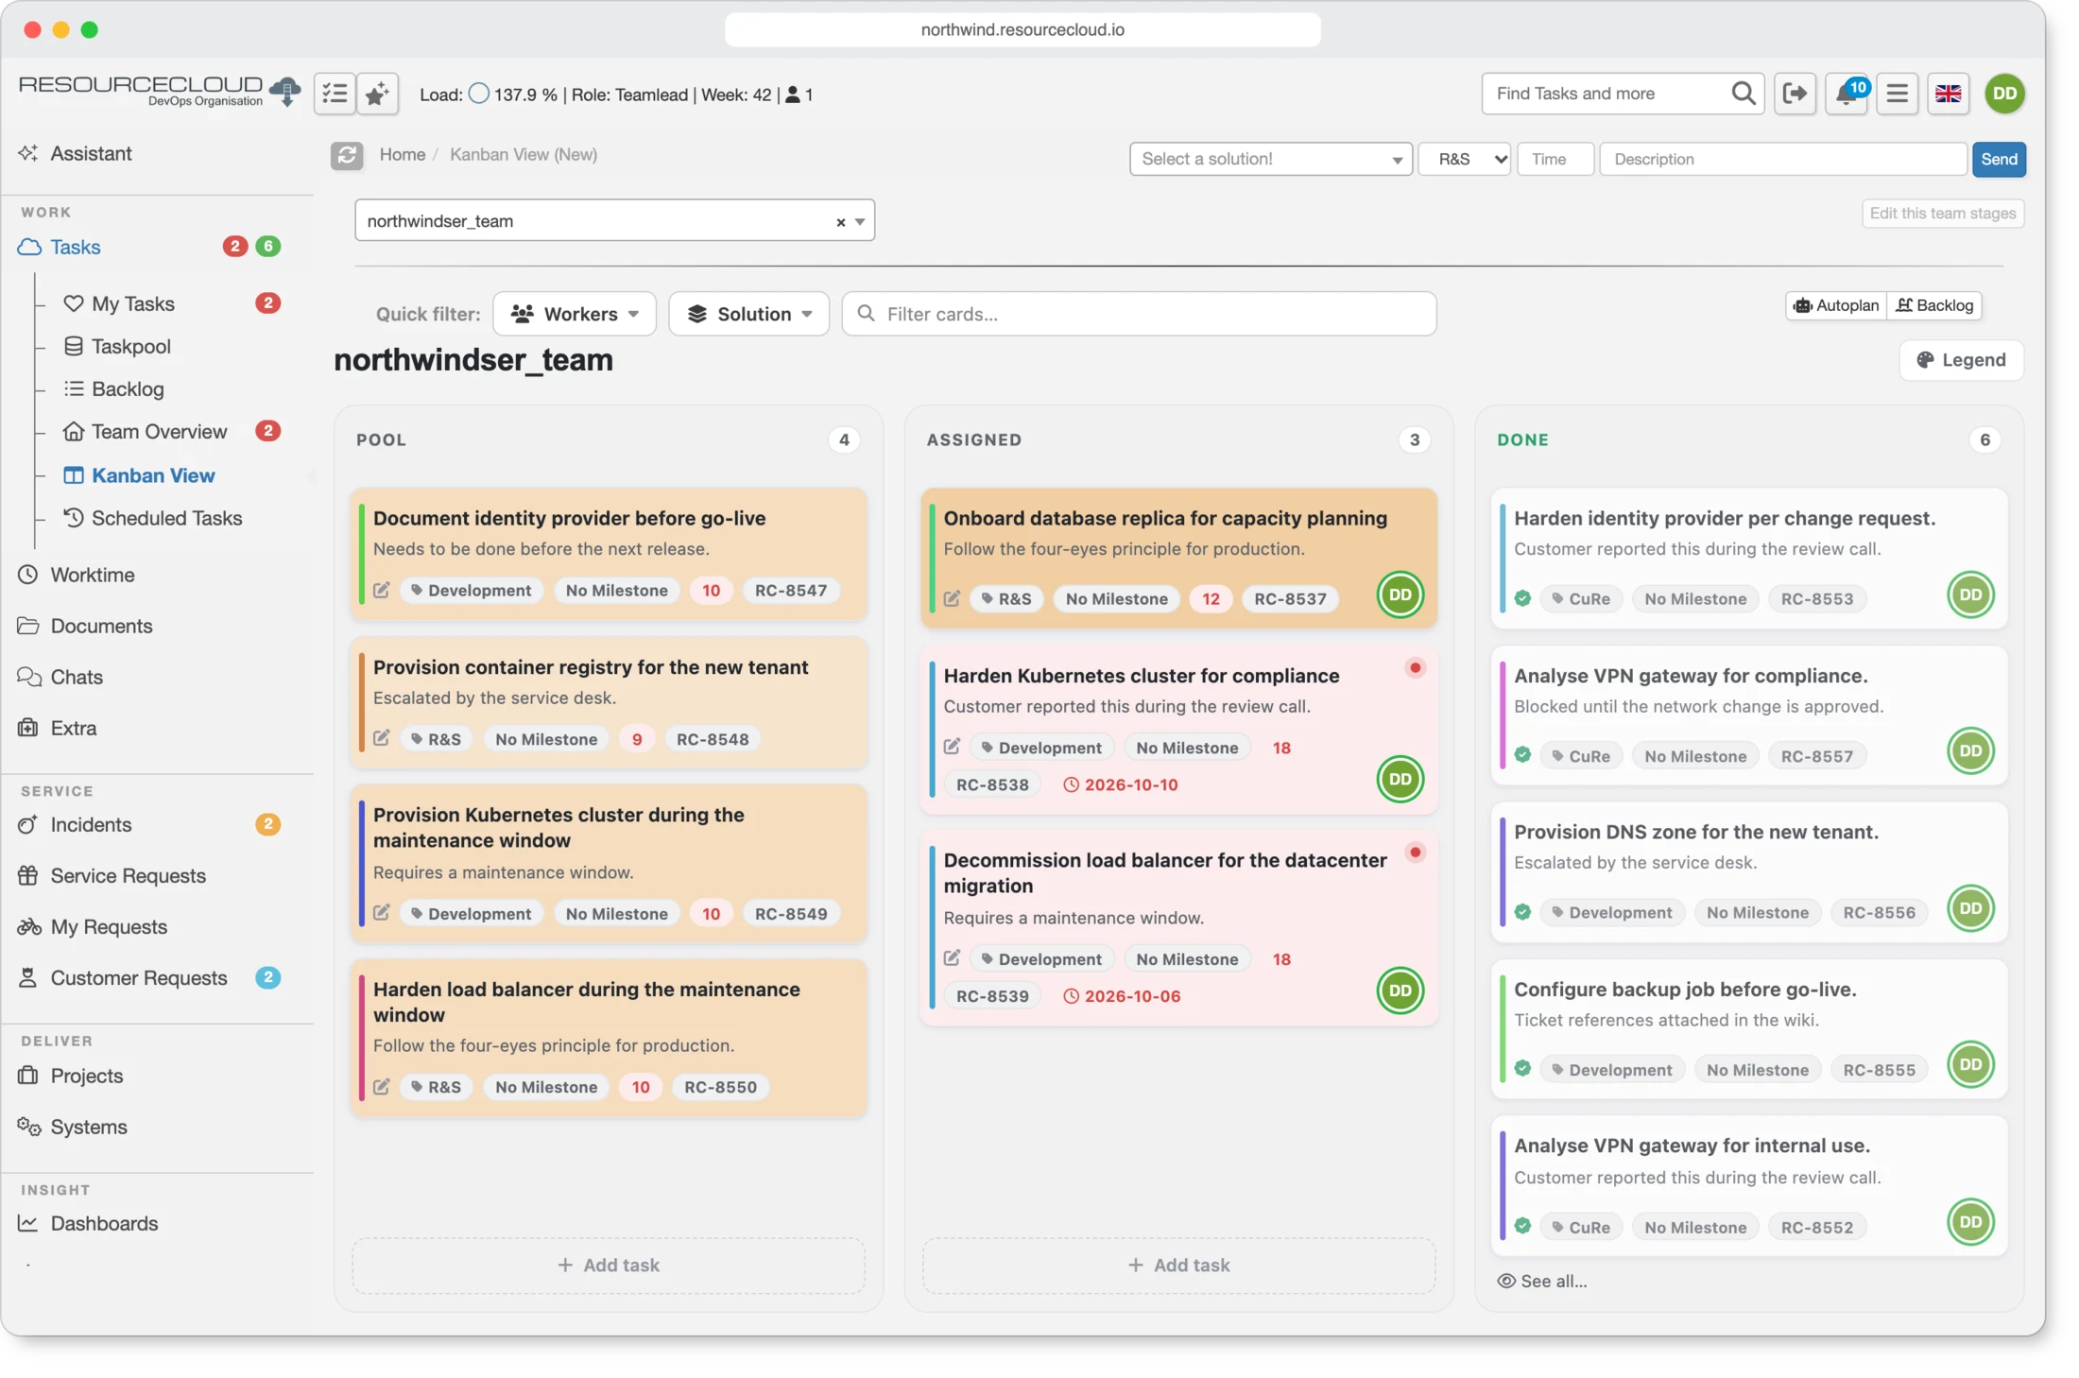Open Incidents in the Service section
This screenshot has width=2079, height=1378.
tap(91, 824)
